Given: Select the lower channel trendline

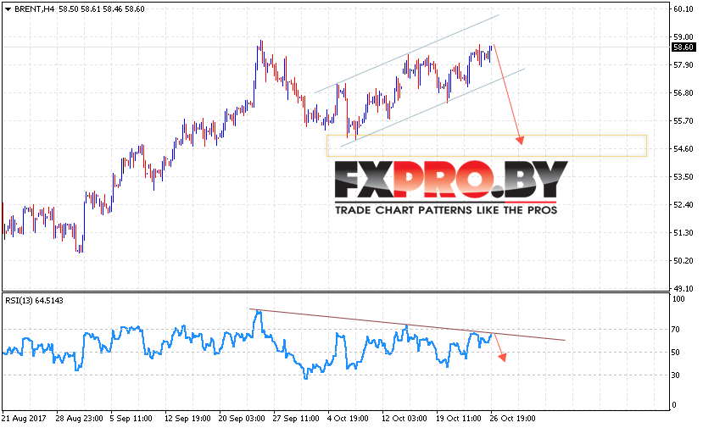Looking at the screenshot, I should pos(432,108).
